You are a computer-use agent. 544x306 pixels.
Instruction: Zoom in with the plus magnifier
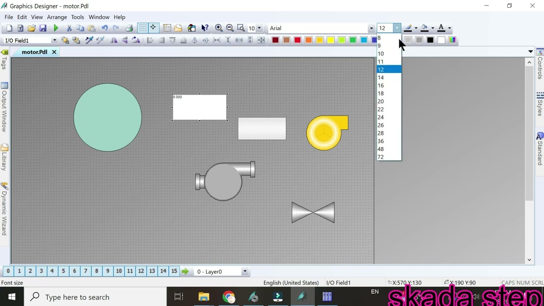(x=219, y=28)
